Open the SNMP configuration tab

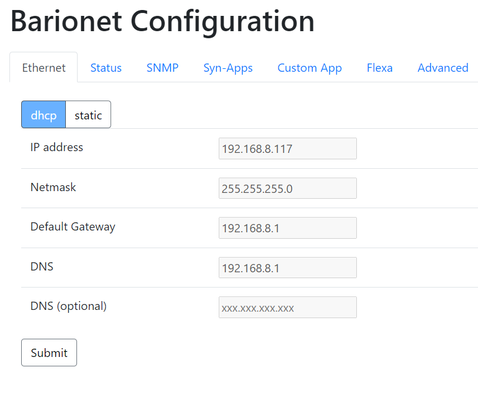162,68
